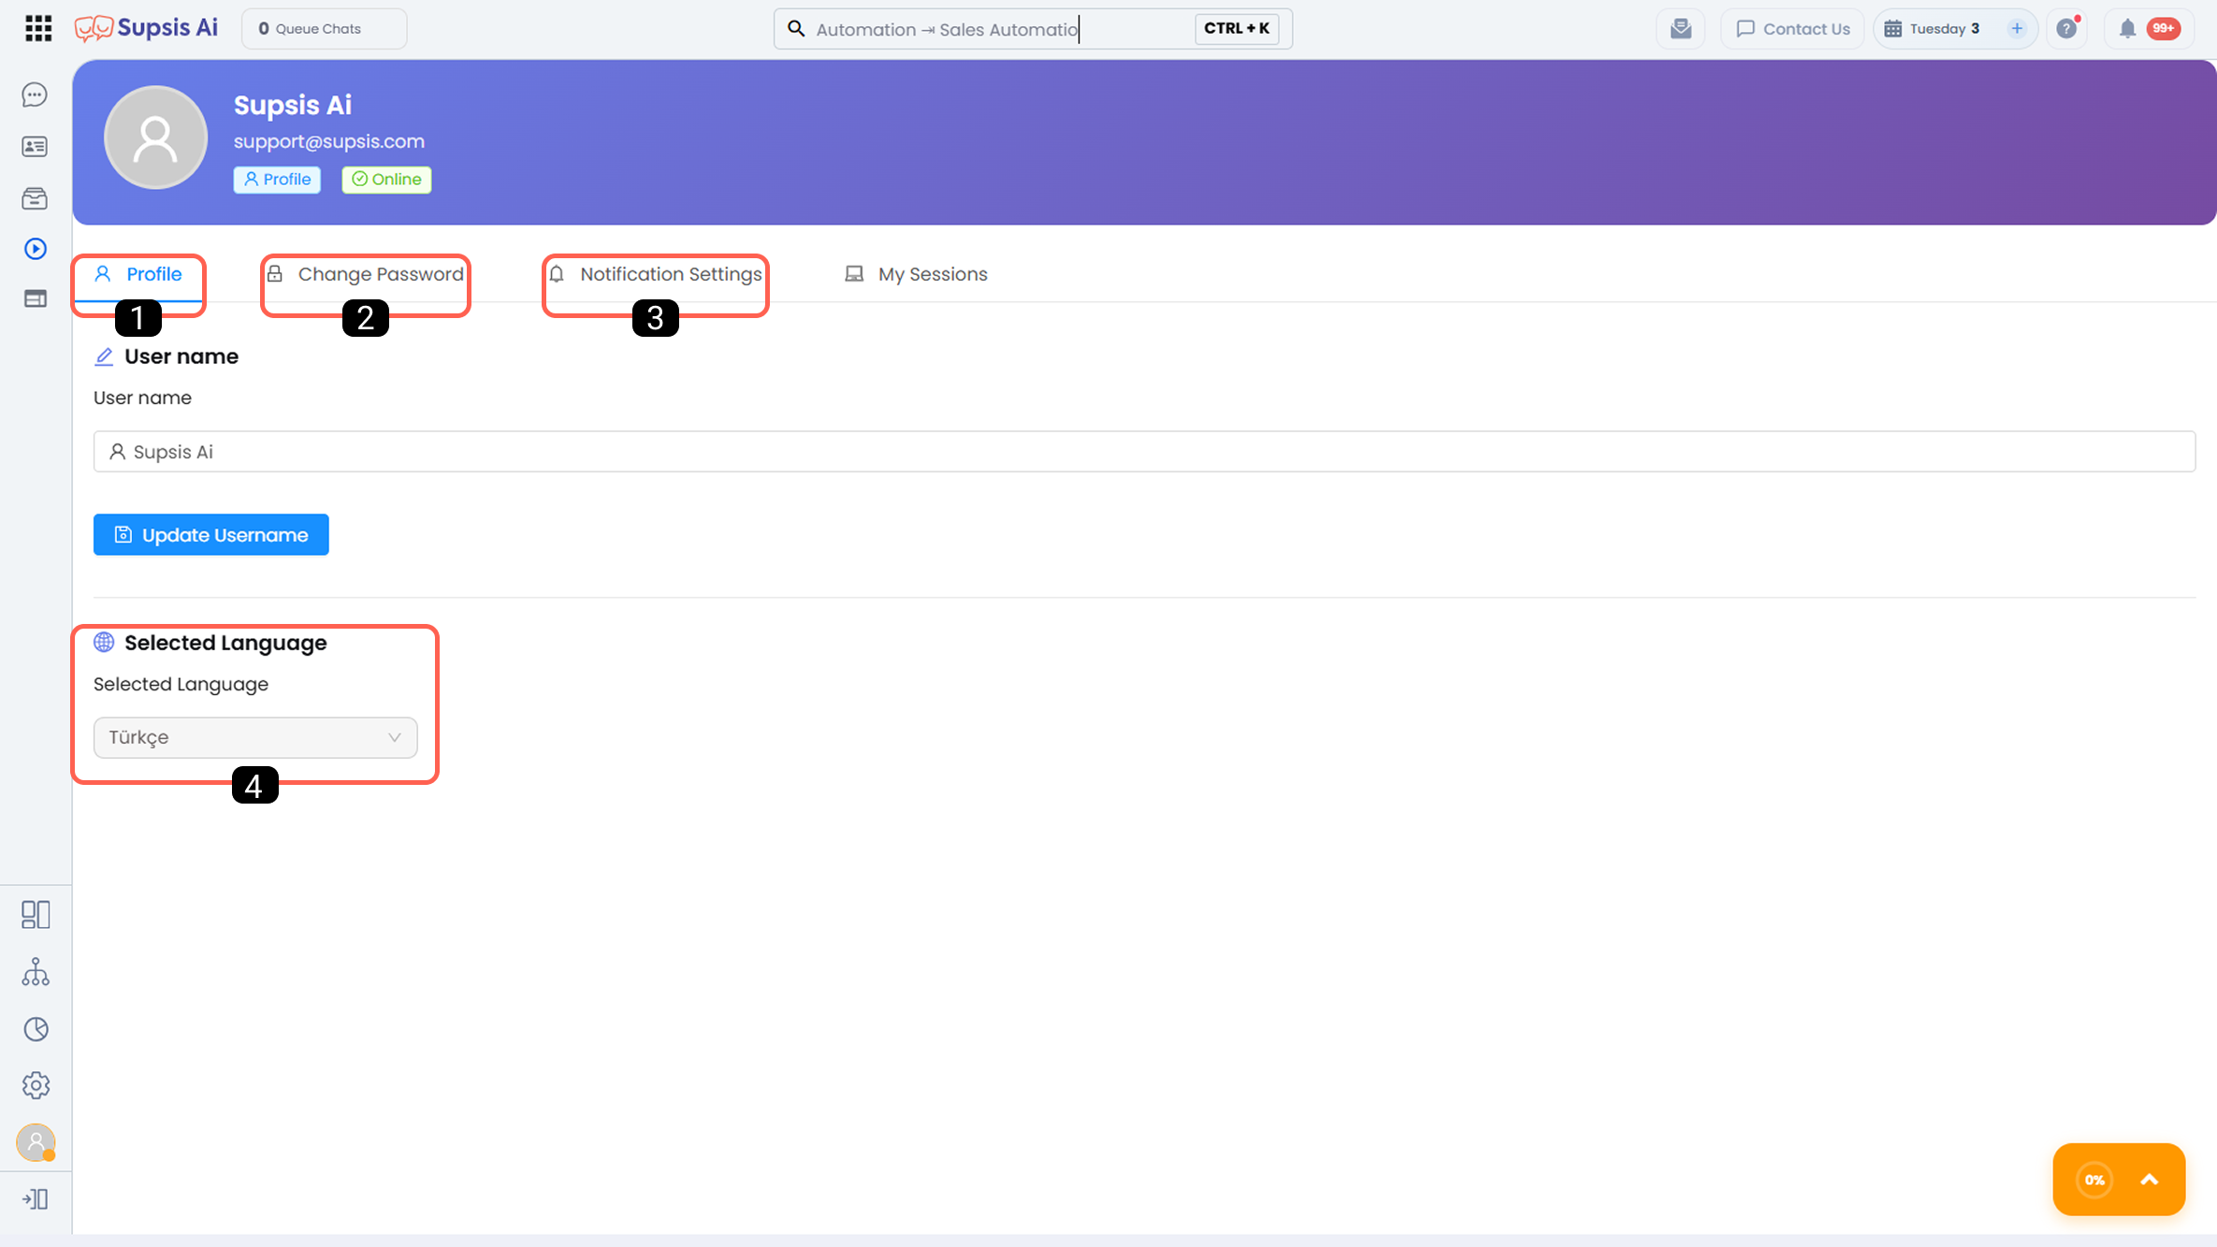Click the Selected Language heading
The image size is (2217, 1247).
click(225, 643)
